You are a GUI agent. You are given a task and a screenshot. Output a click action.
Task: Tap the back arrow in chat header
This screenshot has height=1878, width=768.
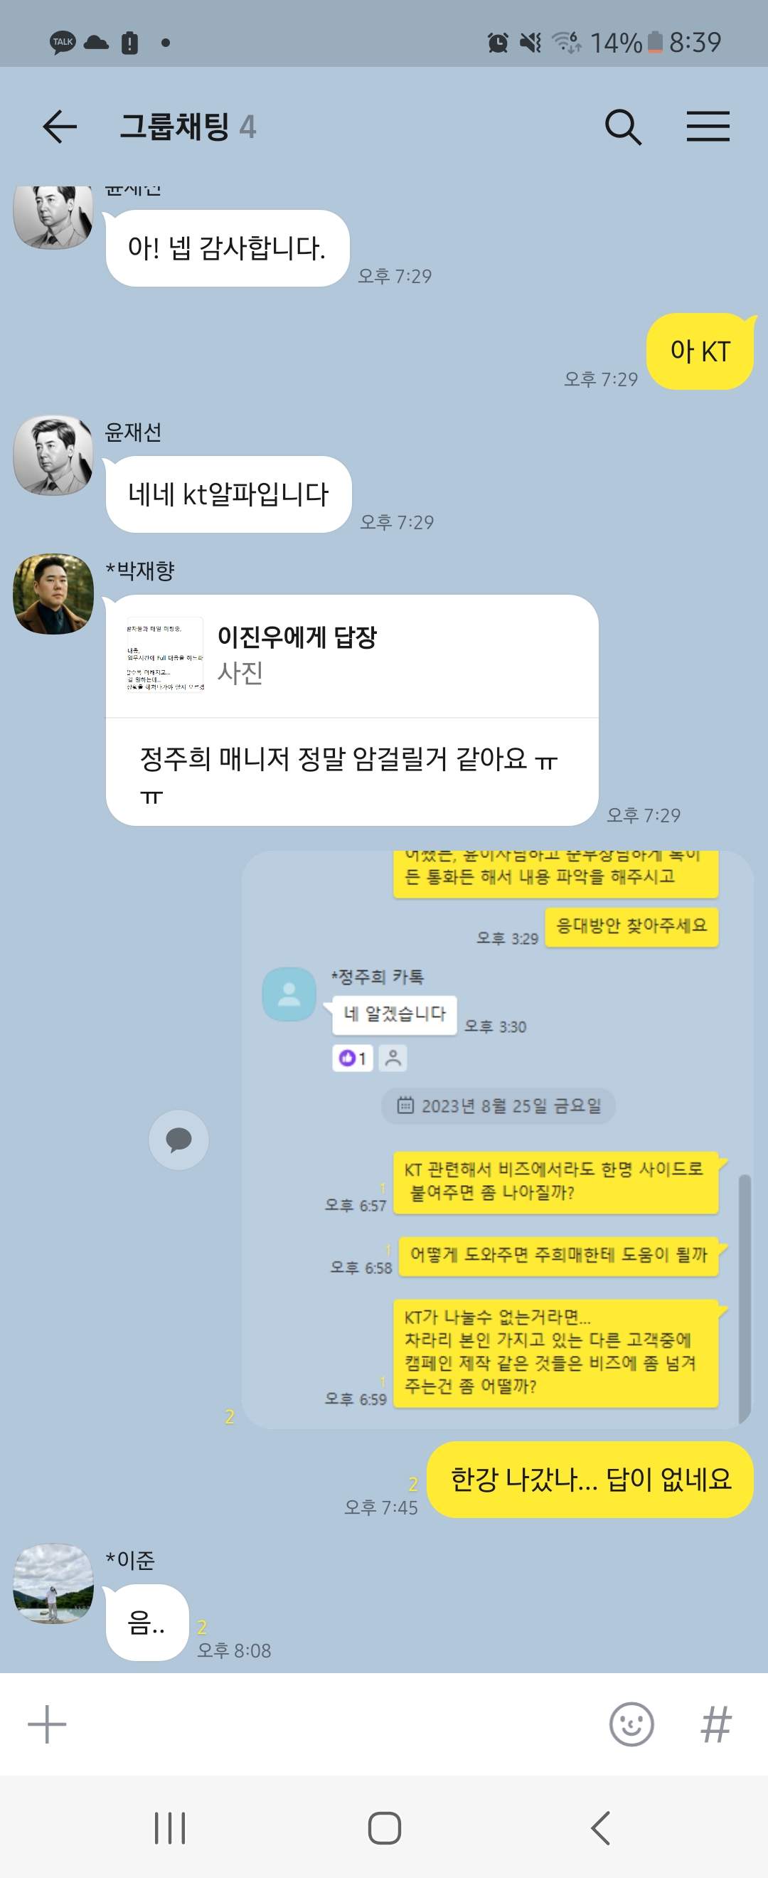[60, 127]
